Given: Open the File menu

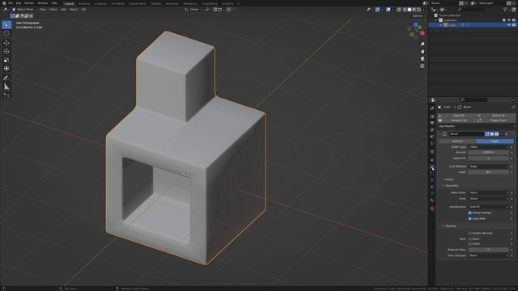Looking at the screenshot, I should tap(11, 3).
